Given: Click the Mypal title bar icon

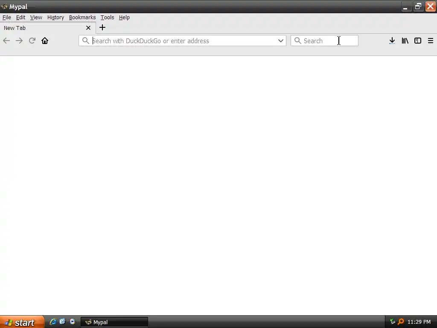Looking at the screenshot, I should [4, 6].
